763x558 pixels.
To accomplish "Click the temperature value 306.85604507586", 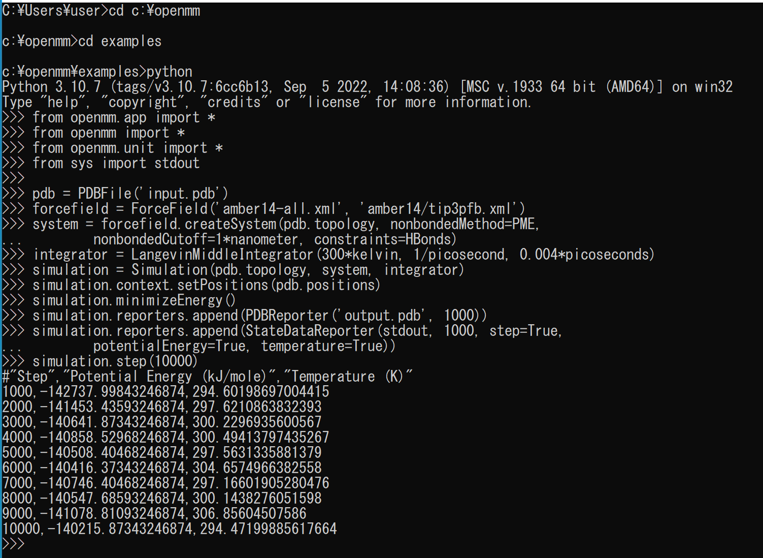I will [x=249, y=514].
